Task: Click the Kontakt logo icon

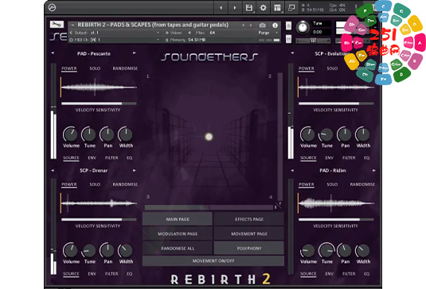Action: click(53, 8)
